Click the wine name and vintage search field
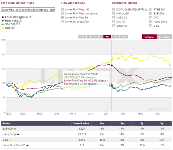Image resolution: width=173 pixels, height=150 pixels. click(x=28, y=9)
